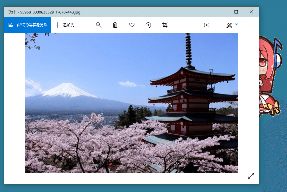Open すべての写真を見る to view all photos
Viewport: 287px width, 192px height.
27,25
